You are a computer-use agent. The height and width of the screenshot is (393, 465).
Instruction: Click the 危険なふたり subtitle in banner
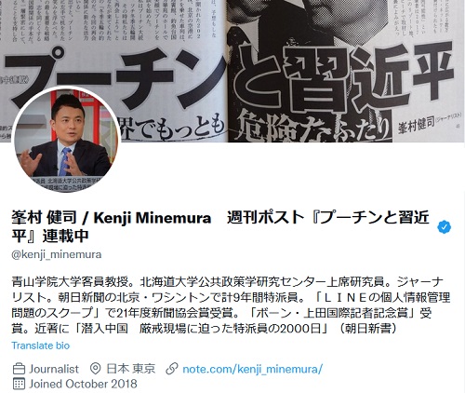click(312, 128)
